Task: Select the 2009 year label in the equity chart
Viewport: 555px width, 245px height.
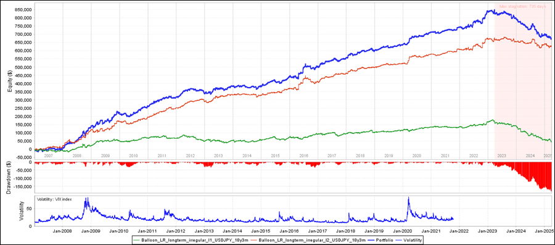Action: coord(105,156)
